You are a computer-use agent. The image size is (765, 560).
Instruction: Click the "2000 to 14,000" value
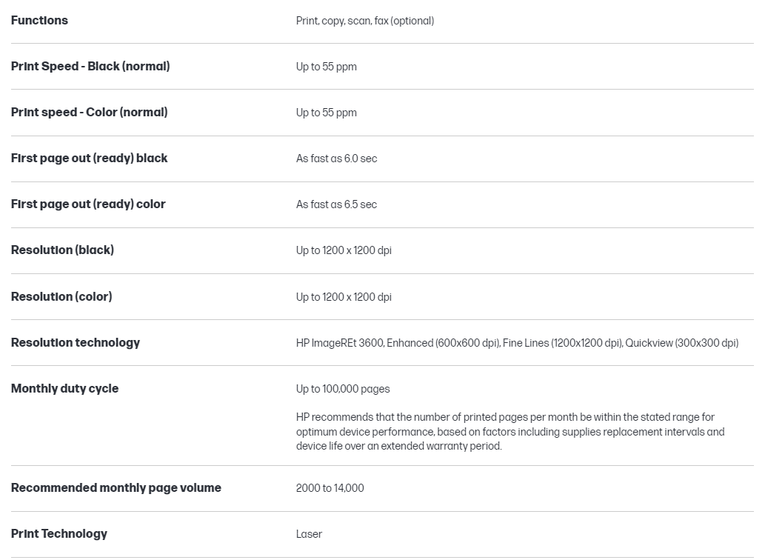(x=330, y=488)
